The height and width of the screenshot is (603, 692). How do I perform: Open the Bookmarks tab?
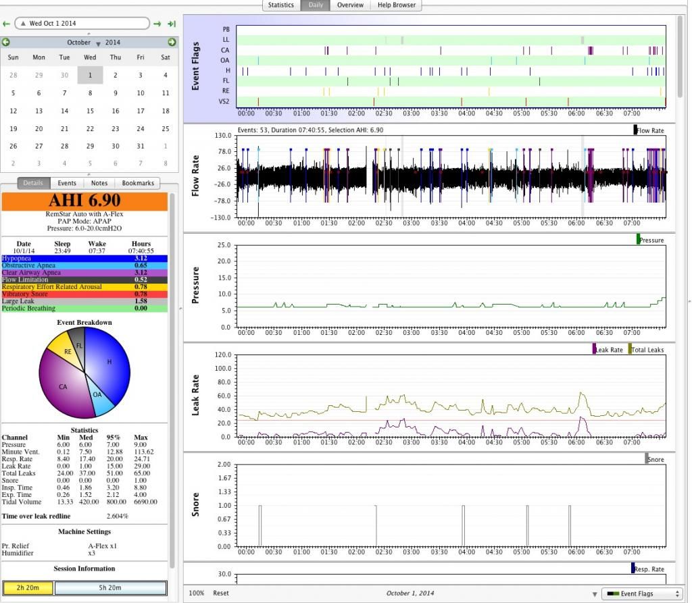[138, 183]
